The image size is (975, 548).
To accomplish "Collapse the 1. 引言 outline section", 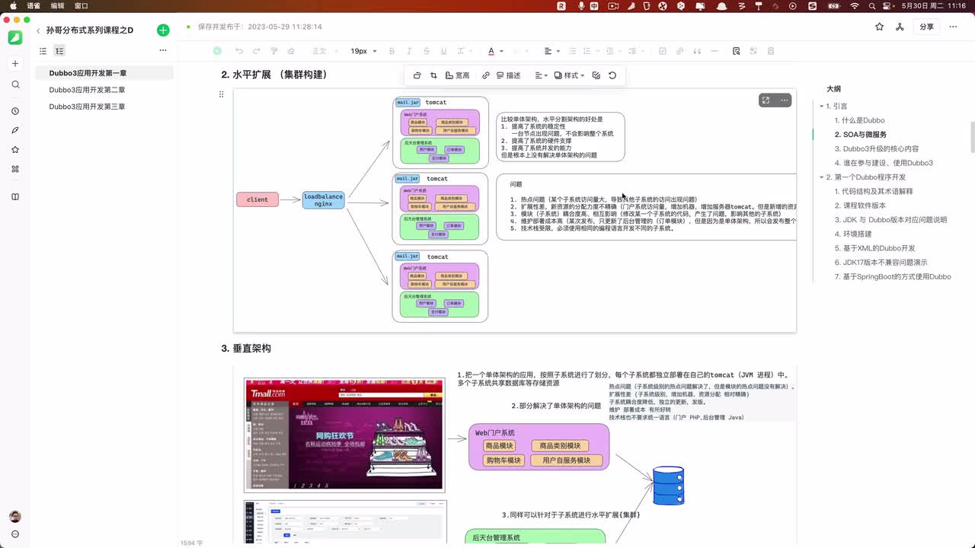I will tap(821, 107).
